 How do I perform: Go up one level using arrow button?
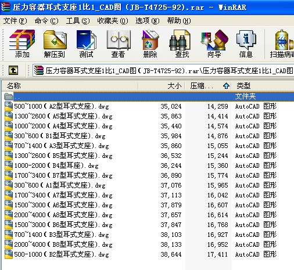pyautogui.click(x=13, y=70)
